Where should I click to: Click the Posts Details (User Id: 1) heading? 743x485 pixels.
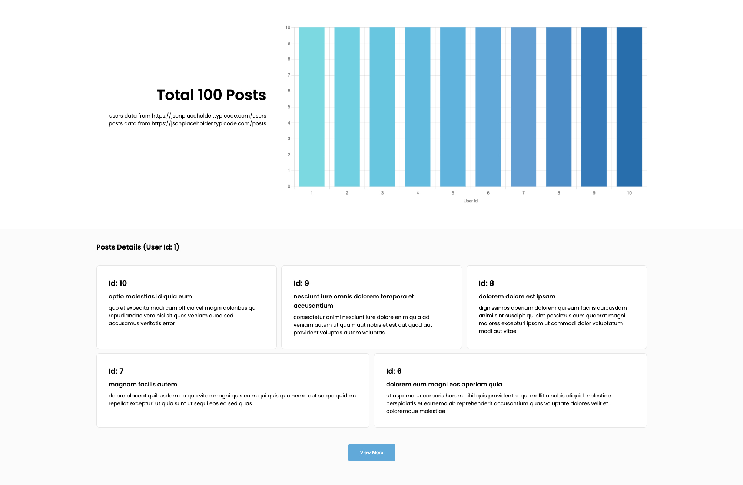click(137, 247)
